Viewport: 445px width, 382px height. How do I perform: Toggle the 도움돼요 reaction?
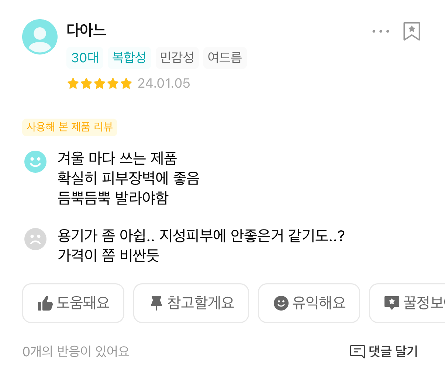pyautogui.click(x=73, y=303)
